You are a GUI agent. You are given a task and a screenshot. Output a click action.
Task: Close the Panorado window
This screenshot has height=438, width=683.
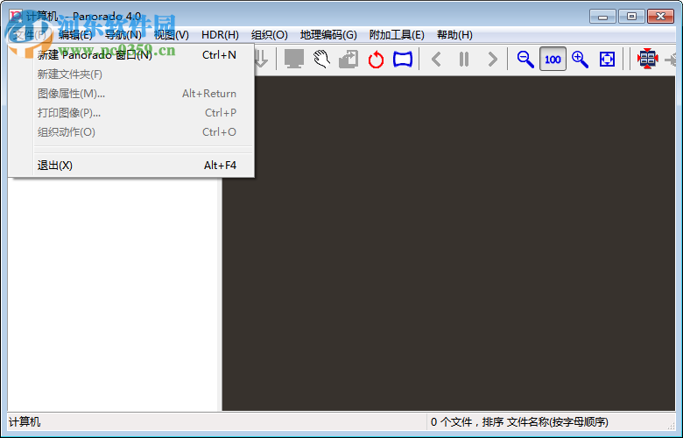point(660,17)
